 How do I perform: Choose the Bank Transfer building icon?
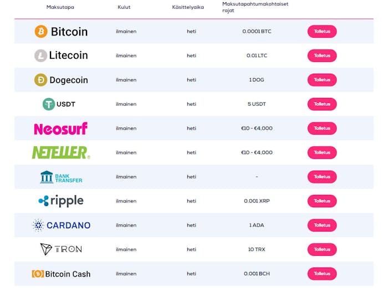click(47, 177)
